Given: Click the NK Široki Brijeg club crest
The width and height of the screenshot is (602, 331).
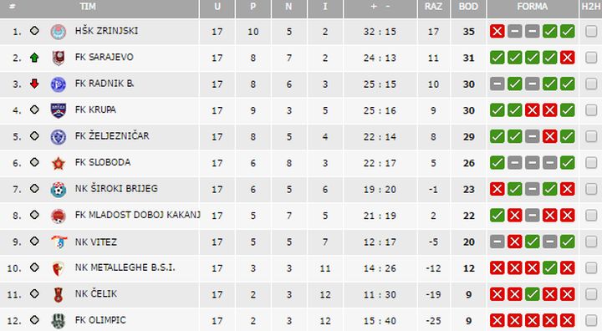Looking at the screenshot, I should click(x=59, y=190).
